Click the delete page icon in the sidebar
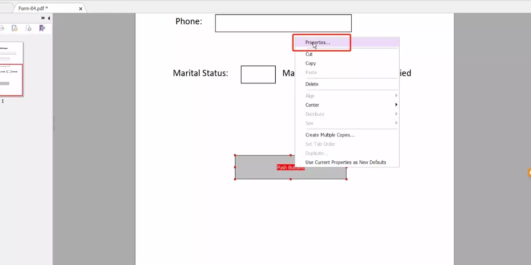 pos(27,28)
